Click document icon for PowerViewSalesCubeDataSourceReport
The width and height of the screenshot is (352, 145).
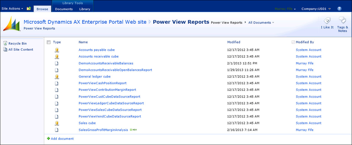[57, 110]
